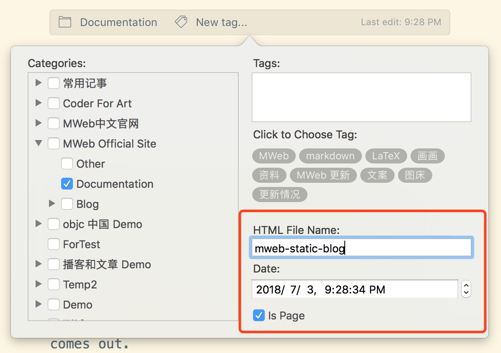Expand the Temp2 category tree item

coord(39,284)
